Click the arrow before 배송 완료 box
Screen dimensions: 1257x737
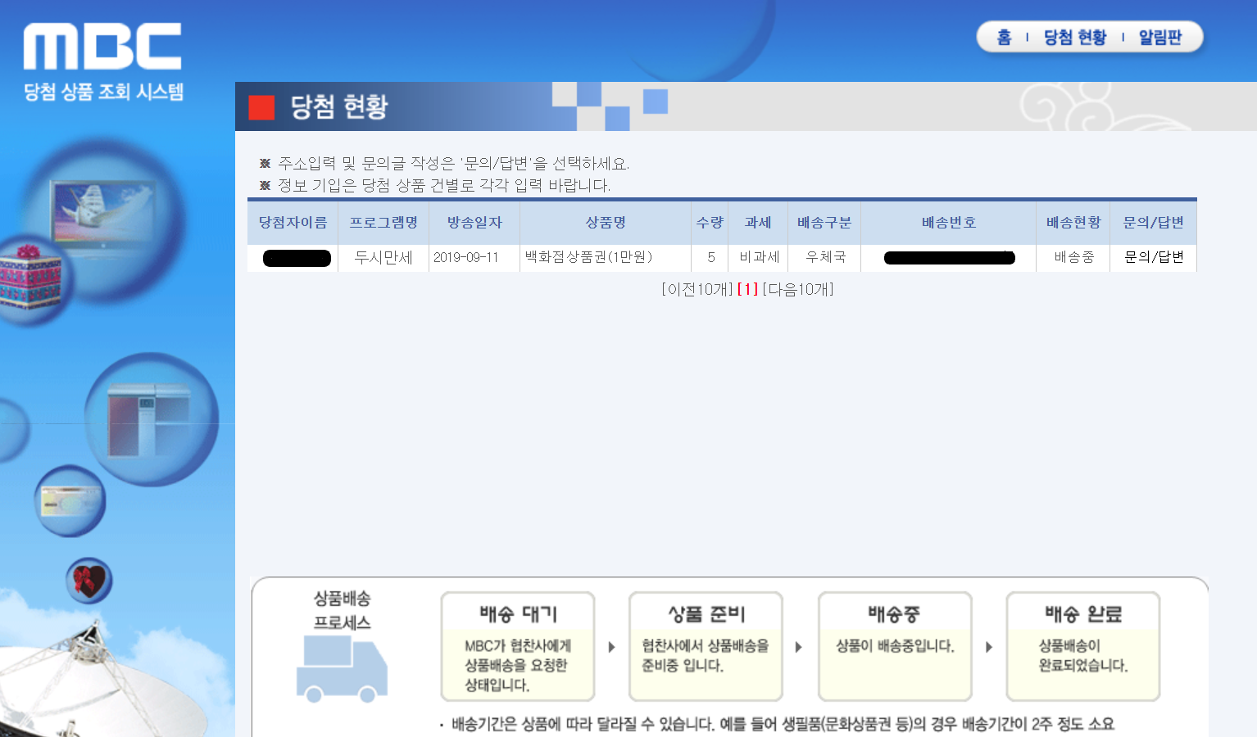989,647
